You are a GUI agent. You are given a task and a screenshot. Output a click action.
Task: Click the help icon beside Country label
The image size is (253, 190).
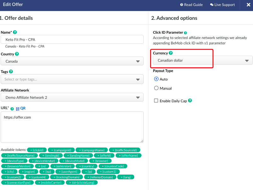click(17, 54)
